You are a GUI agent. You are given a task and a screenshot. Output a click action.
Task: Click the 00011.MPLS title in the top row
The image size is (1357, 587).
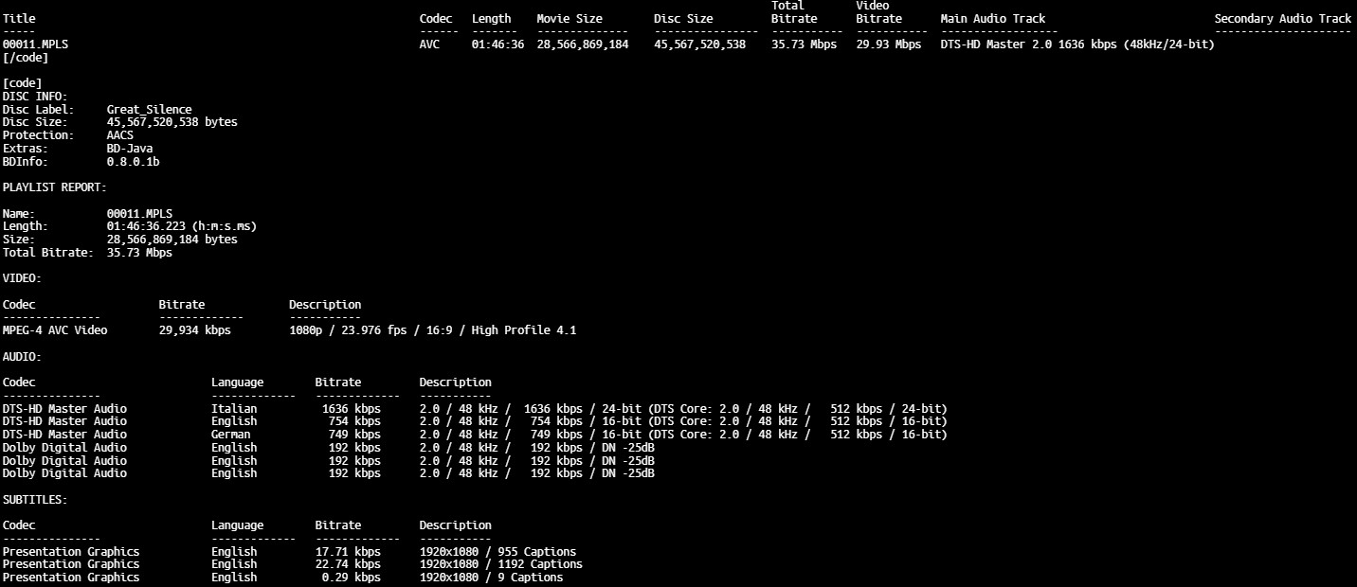pos(35,44)
